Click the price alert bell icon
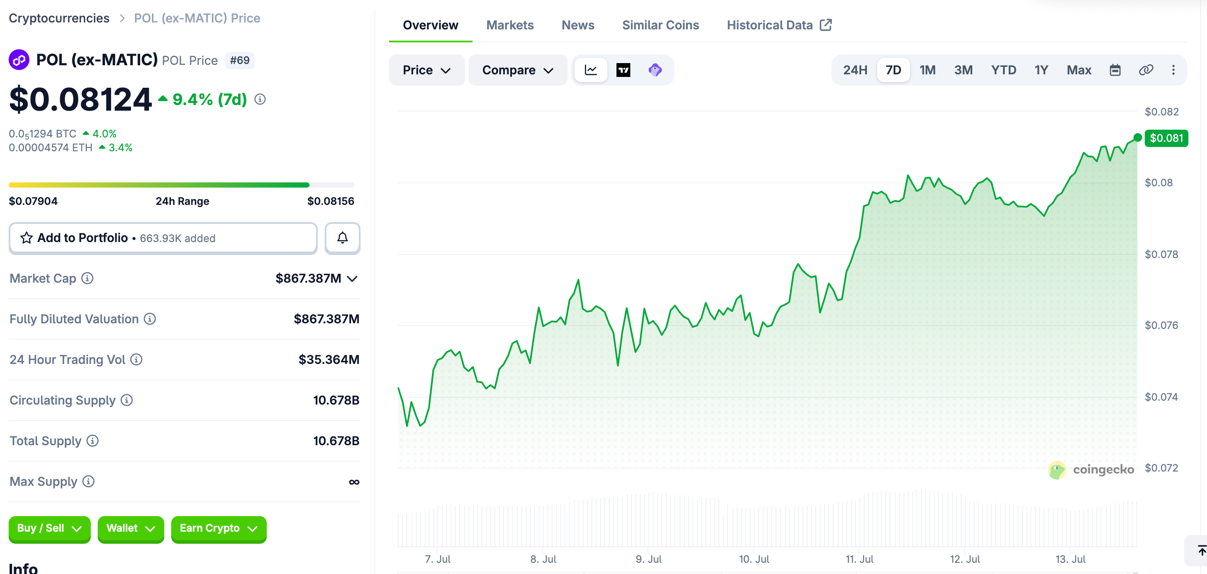Viewport: 1207px width, 574px height. (x=342, y=238)
